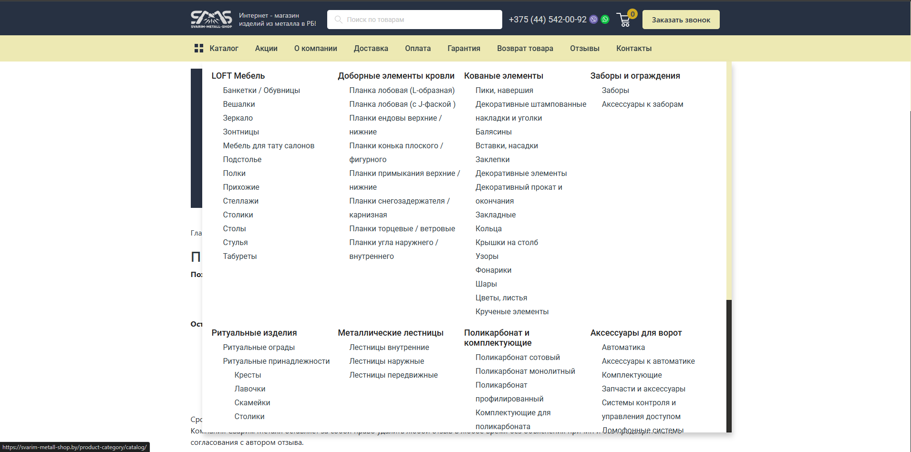Select Лестницы внутренние
The width and height of the screenshot is (911, 452).
pyautogui.click(x=389, y=347)
